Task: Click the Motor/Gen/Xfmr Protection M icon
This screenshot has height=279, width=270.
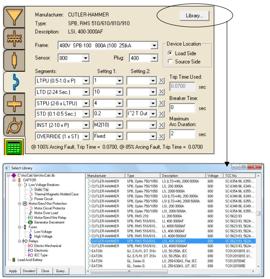Action: click(25, 203)
